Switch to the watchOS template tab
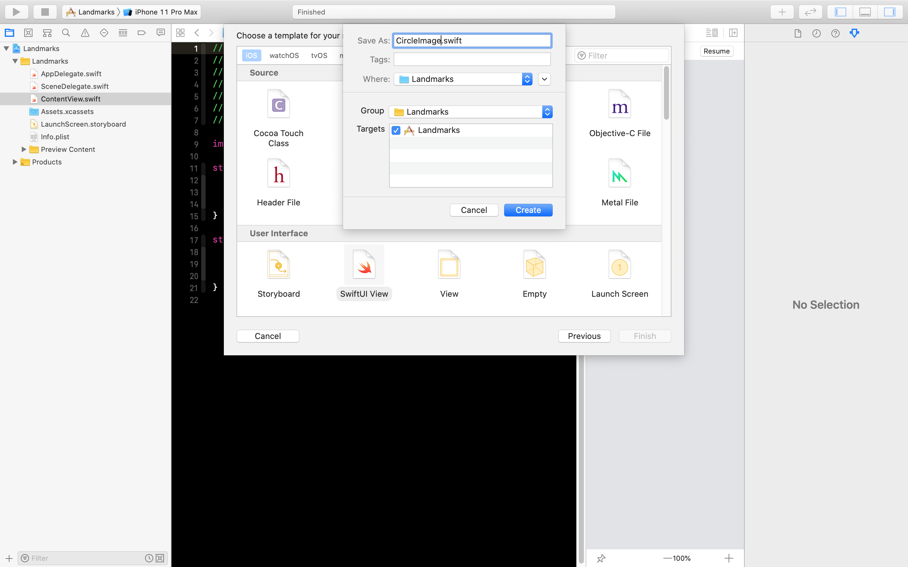The width and height of the screenshot is (908, 567). click(x=284, y=55)
